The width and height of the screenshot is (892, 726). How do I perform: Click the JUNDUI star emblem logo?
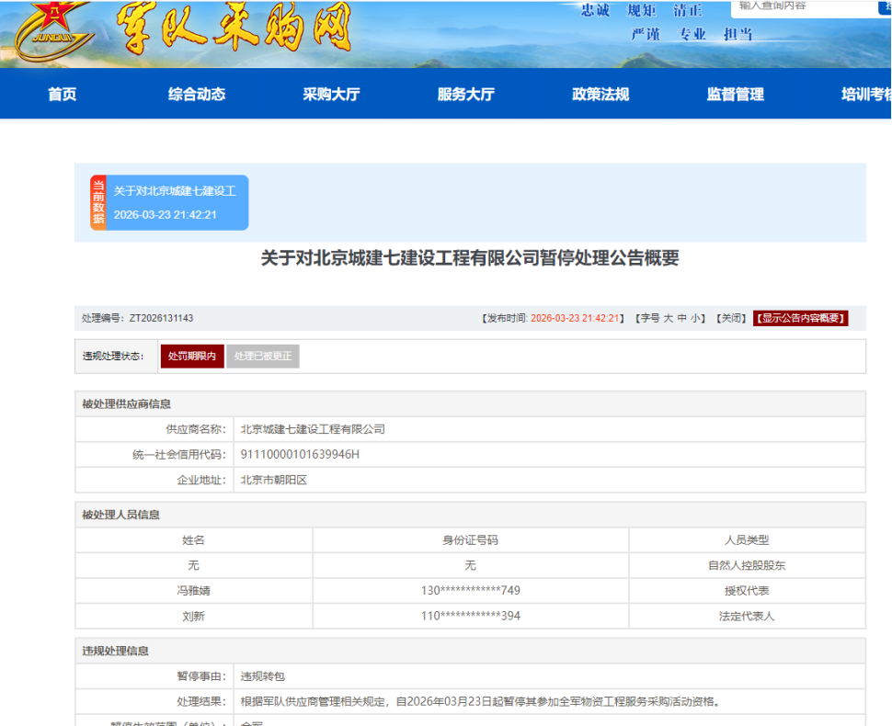[x=51, y=28]
